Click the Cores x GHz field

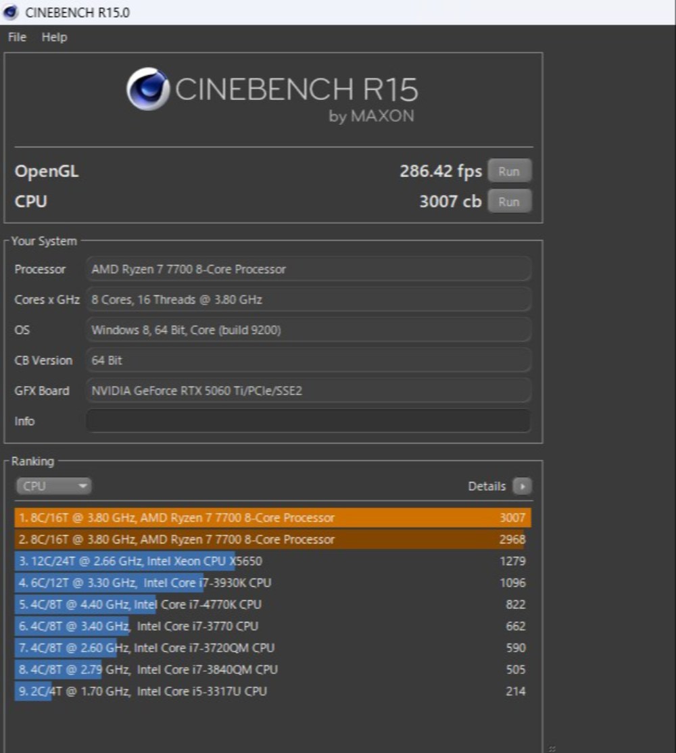point(309,299)
